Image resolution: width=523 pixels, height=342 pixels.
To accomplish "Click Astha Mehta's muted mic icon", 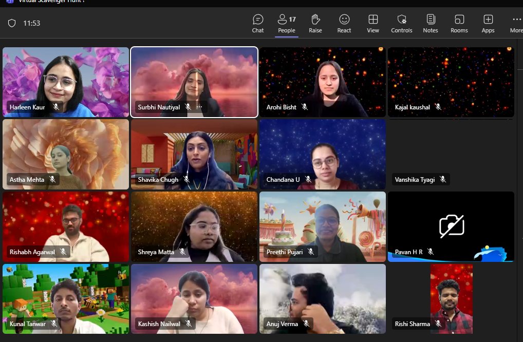I will tap(52, 179).
